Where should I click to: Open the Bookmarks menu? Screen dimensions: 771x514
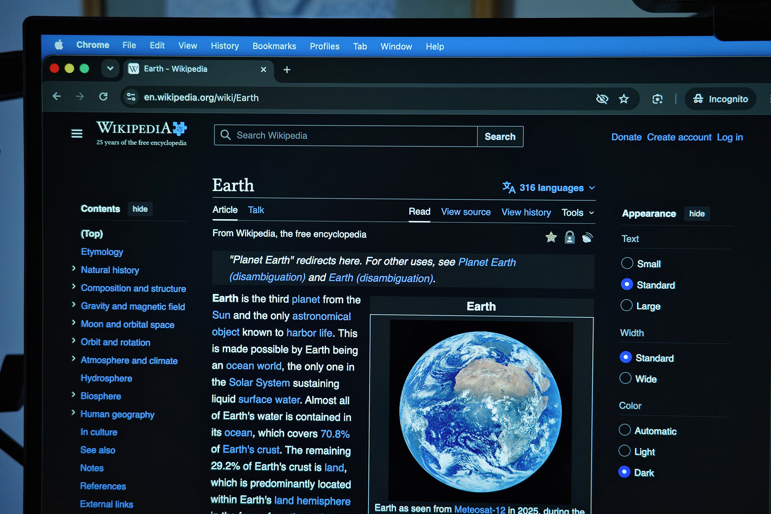[274, 46]
